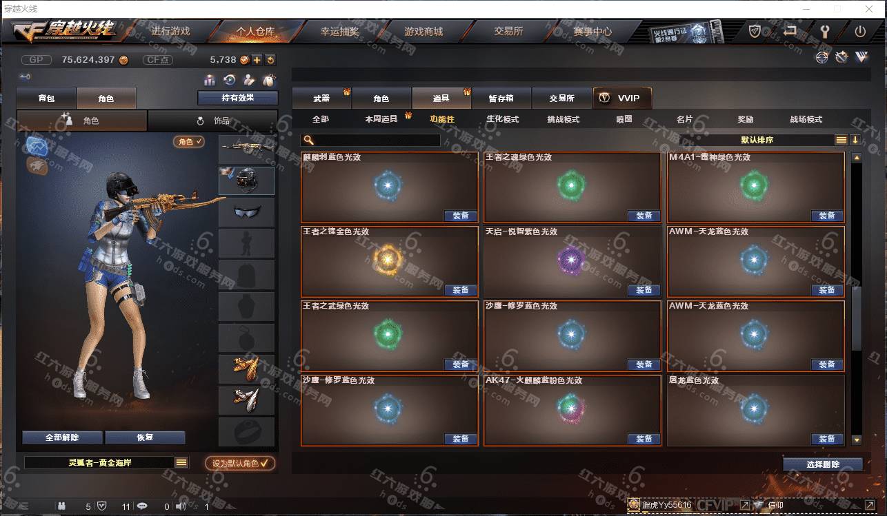887x516 pixels.
Task: Click the return arrow icon in top bar
Action: coord(790,31)
